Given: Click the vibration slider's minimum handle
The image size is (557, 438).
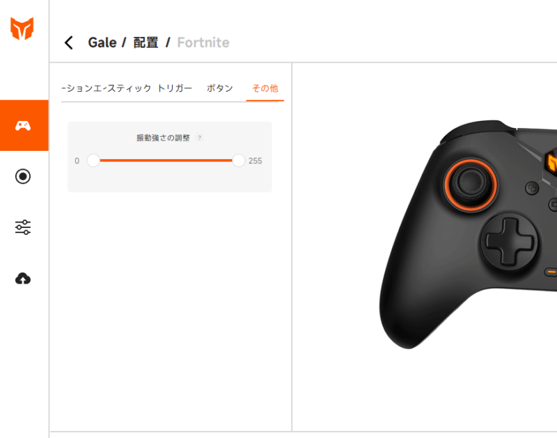Looking at the screenshot, I should (93, 161).
